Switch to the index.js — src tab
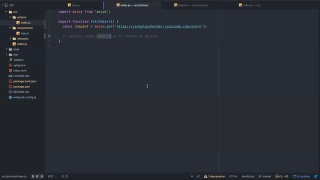This screenshot has height=180, width=320. click(x=249, y=5)
